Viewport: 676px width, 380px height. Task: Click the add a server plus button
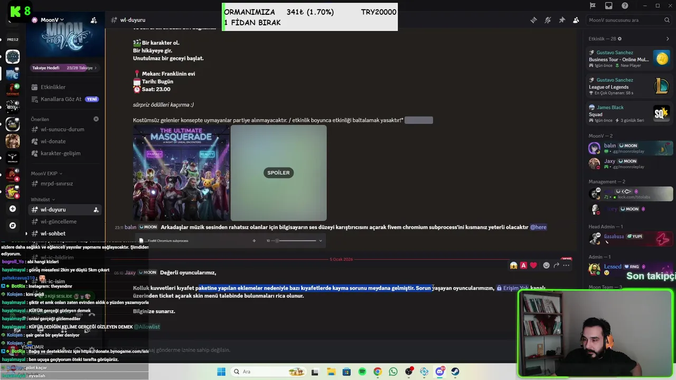coord(13,209)
